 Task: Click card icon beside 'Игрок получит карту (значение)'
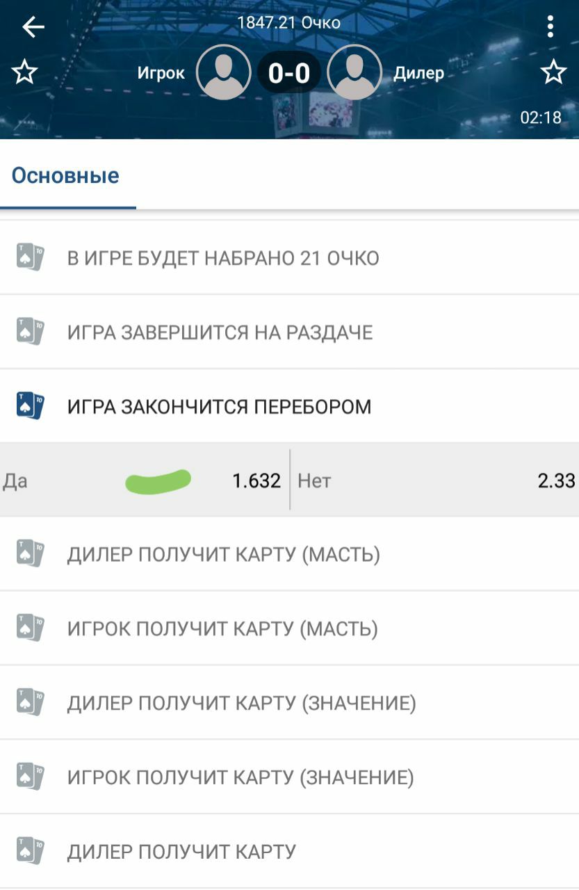pyautogui.click(x=30, y=777)
